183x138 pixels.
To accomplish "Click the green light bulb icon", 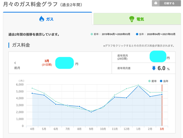I will [x=132, y=19].
